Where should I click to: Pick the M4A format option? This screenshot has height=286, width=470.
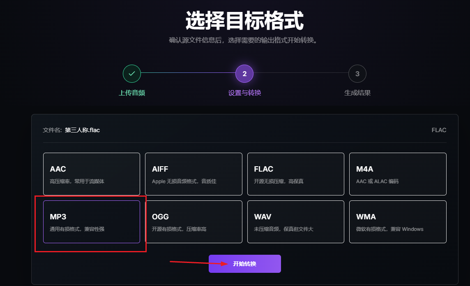(398, 174)
